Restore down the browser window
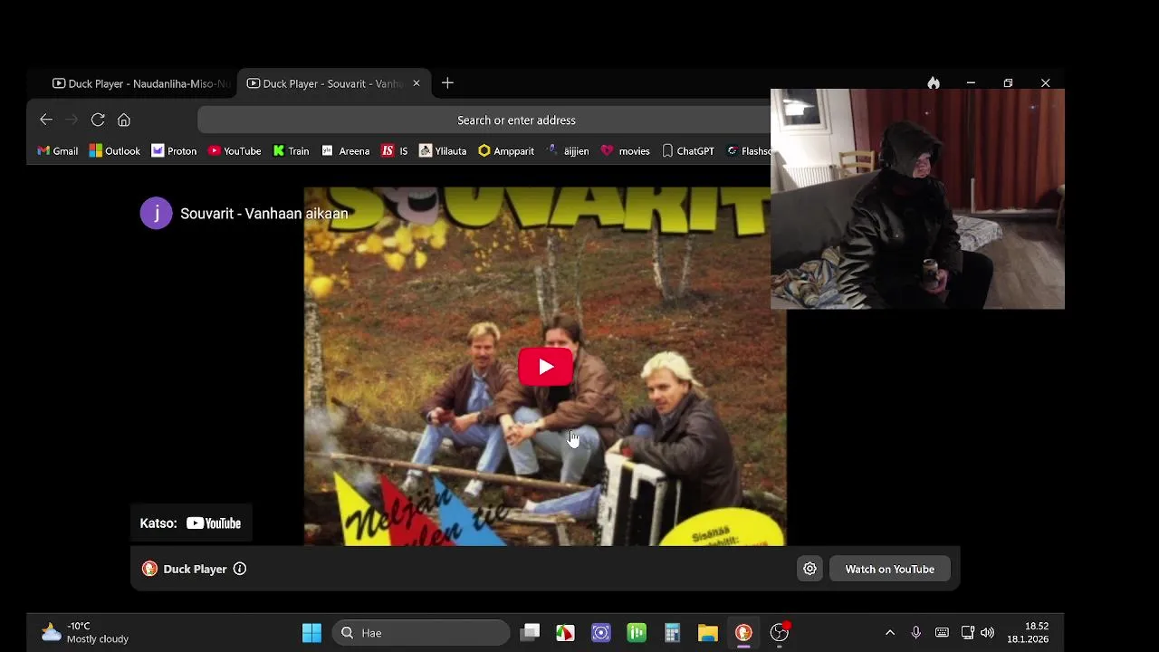The height and width of the screenshot is (652, 1159). pos(1008,83)
